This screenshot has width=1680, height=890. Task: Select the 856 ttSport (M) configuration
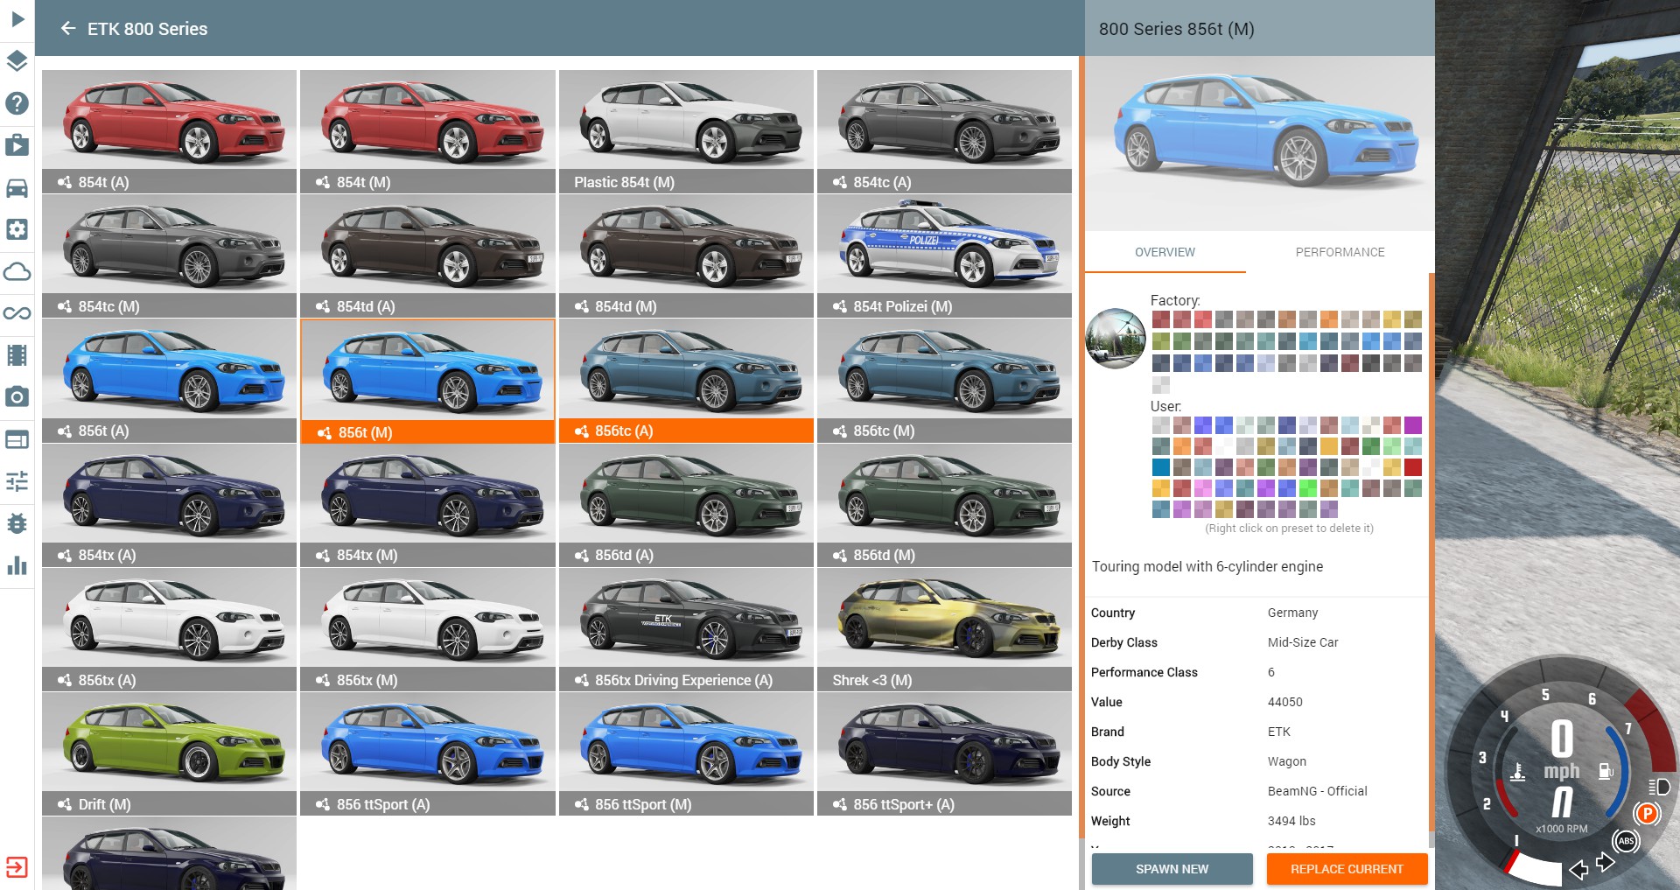686,753
